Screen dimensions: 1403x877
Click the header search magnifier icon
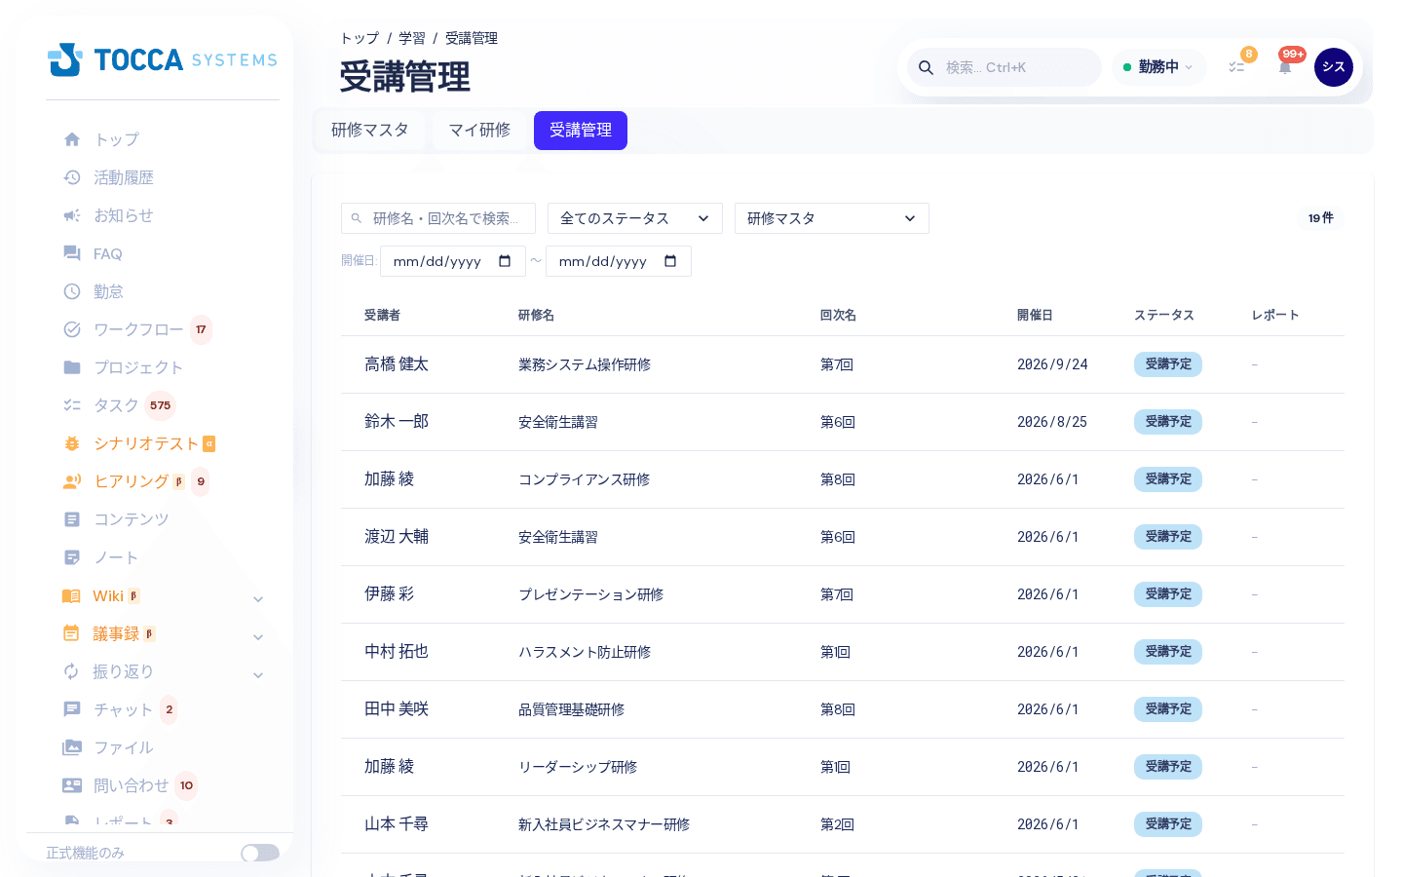(927, 67)
